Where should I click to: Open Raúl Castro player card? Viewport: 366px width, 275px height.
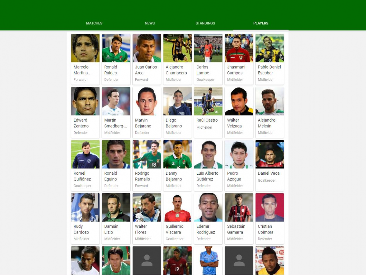click(x=208, y=112)
